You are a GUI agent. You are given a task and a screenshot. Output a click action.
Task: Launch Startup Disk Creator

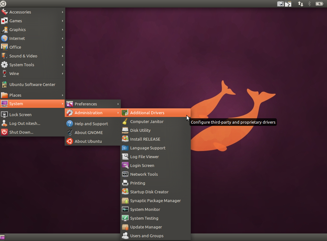(156, 192)
